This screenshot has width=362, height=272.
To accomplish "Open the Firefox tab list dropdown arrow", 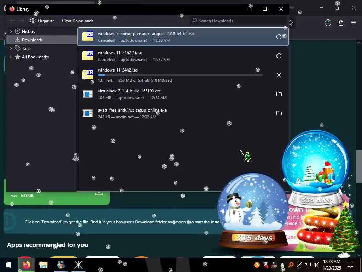I will click(292, 8).
